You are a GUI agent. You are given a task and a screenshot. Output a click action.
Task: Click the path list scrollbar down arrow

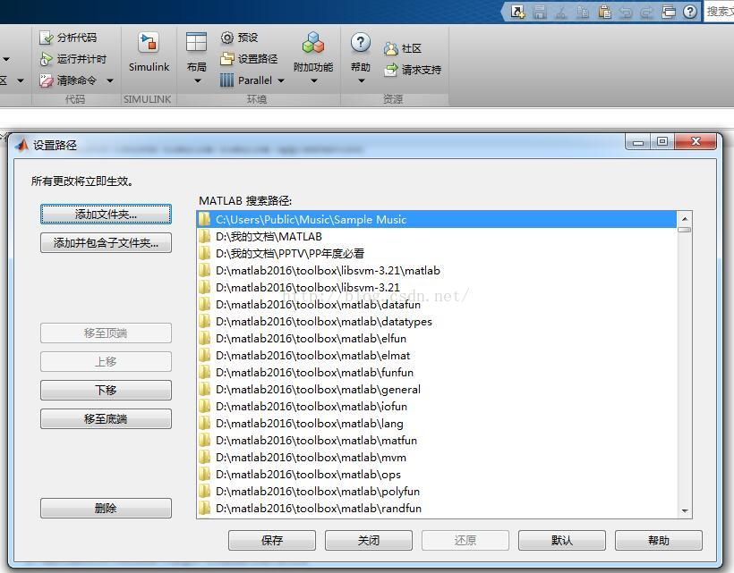point(685,510)
